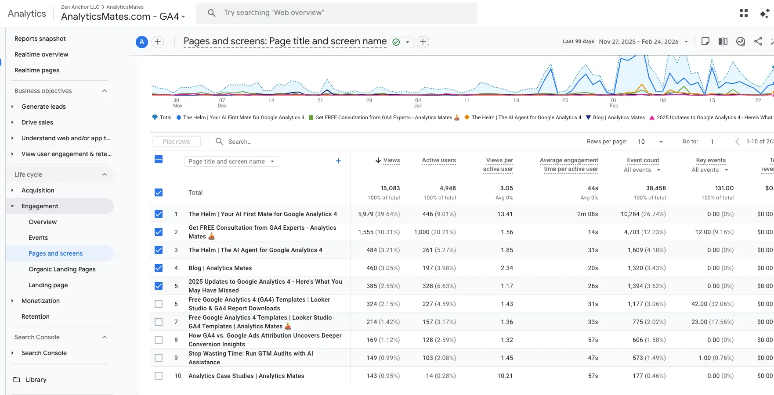774x395 pixels.
Task: Click the Share this report icon
Action: coord(758,41)
